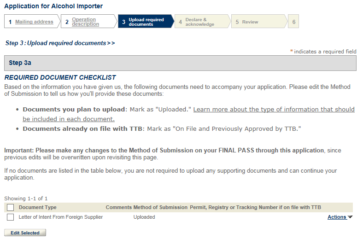Click the Comments column header
The height and width of the screenshot is (239, 363).
118,208
